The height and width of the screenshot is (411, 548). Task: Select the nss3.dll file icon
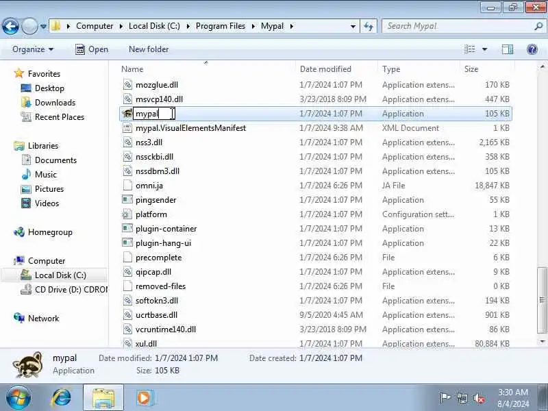pos(127,142)
